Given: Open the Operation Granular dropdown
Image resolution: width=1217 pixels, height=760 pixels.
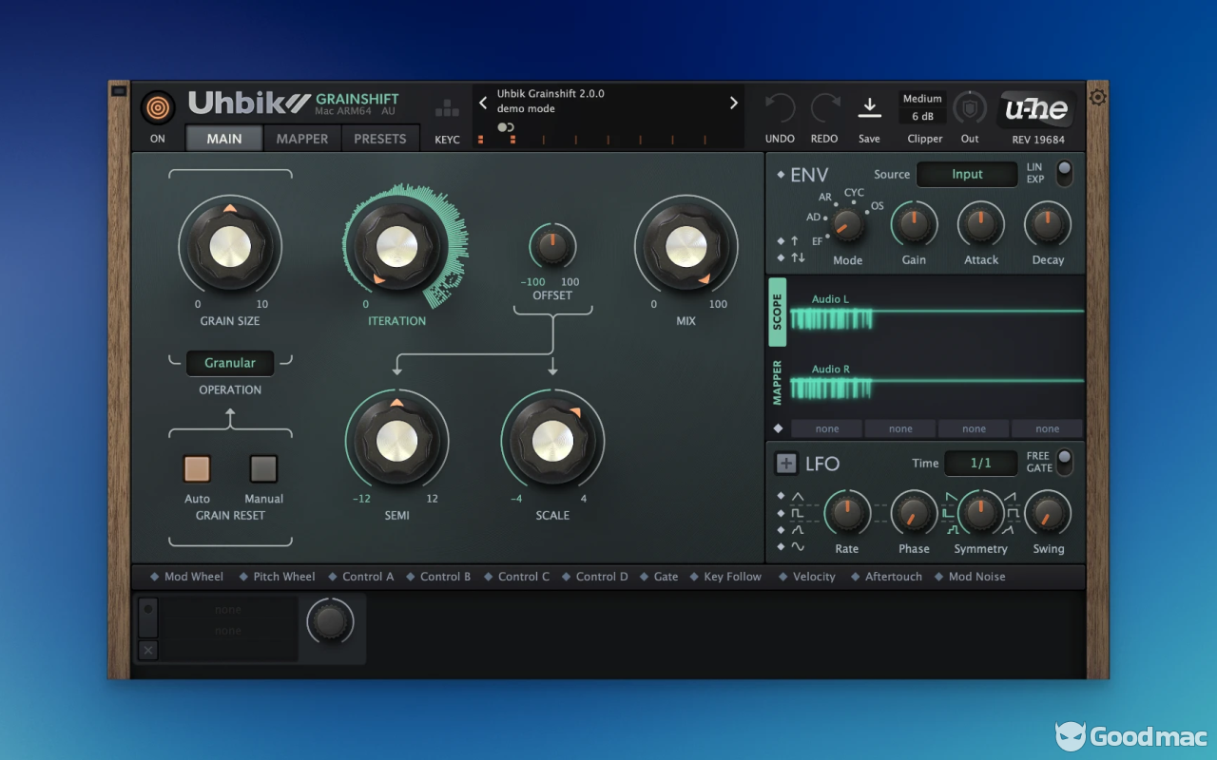Looking at the screenshot, I should (230, 363).
